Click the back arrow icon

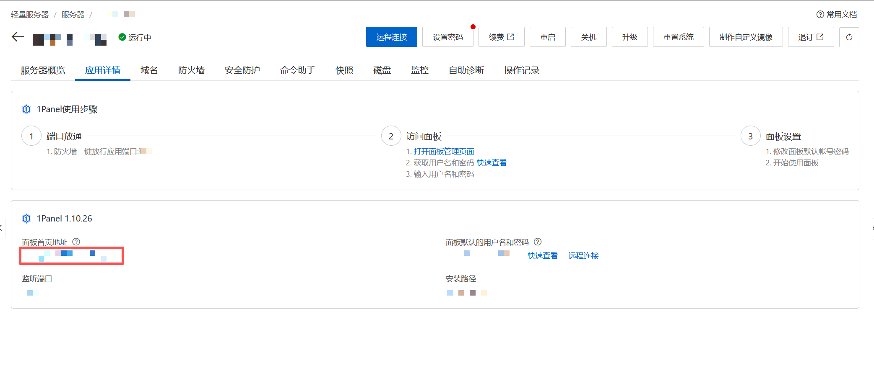point(18,37)
